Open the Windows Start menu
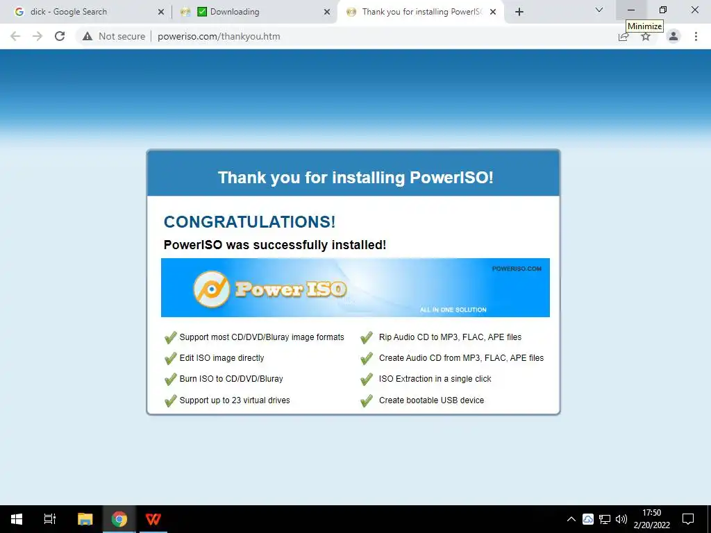Screen dimensions: 711x533 click(17, 519)
